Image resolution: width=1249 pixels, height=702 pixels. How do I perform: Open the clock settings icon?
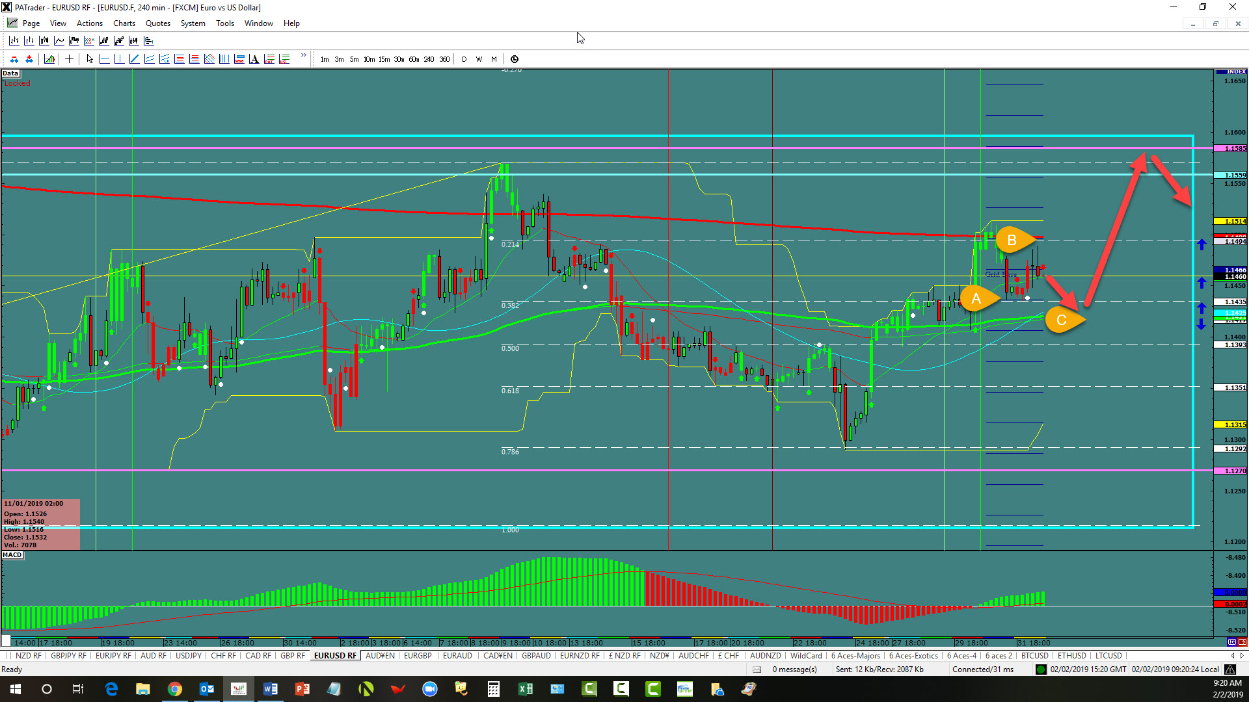click(x=515, y=59)
